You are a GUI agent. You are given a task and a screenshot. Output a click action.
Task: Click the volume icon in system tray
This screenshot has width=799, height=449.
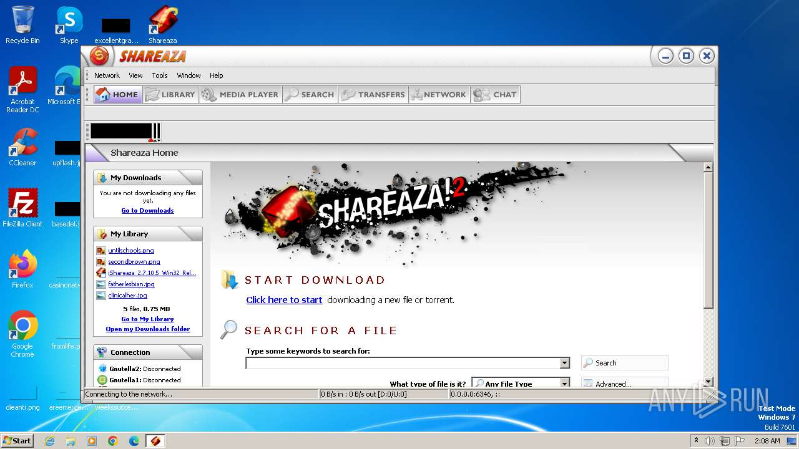pyautogui.click(x=709, y=441)
